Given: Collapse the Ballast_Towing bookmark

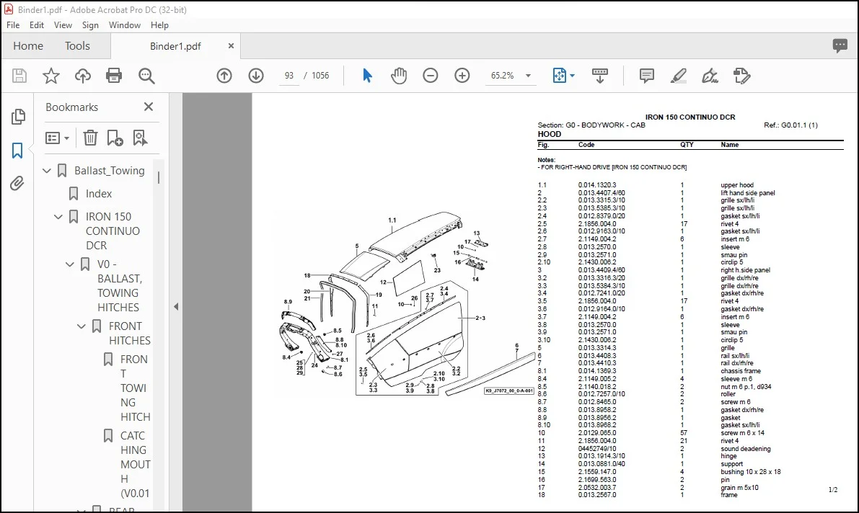Looking at the screenshot, I should point(47,171).
